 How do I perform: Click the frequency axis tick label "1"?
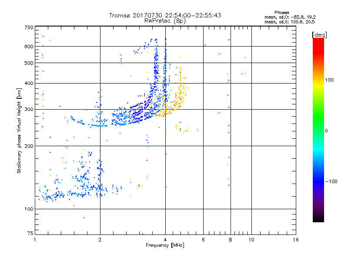tap(35, 240)
